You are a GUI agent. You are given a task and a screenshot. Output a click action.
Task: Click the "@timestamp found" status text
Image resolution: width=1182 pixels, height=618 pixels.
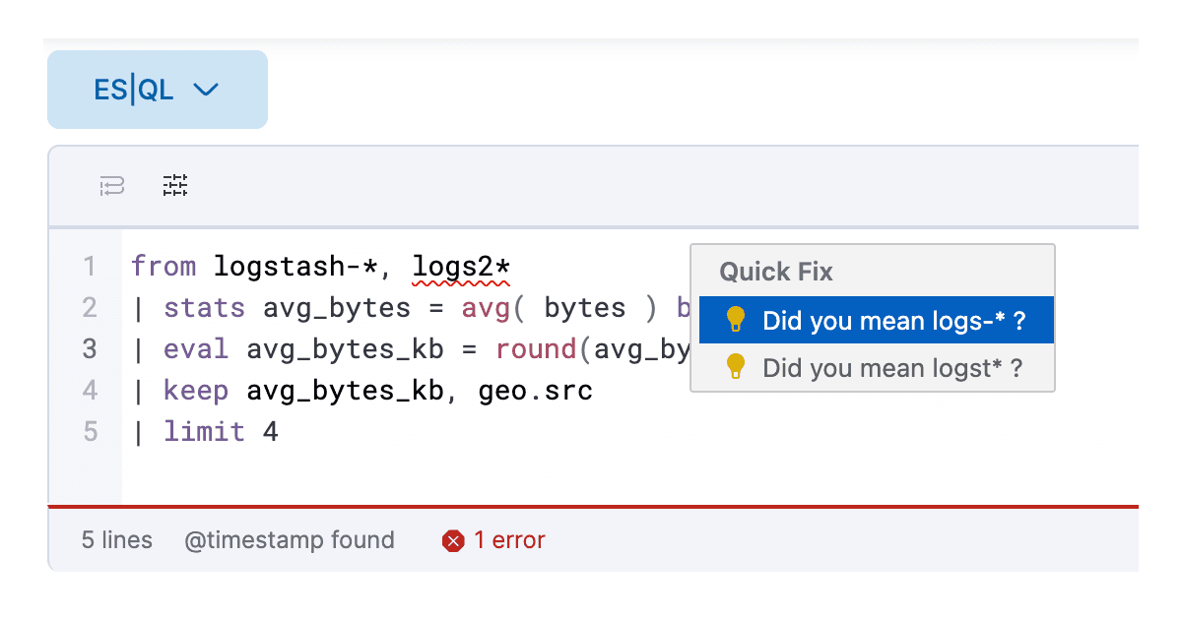290,540
